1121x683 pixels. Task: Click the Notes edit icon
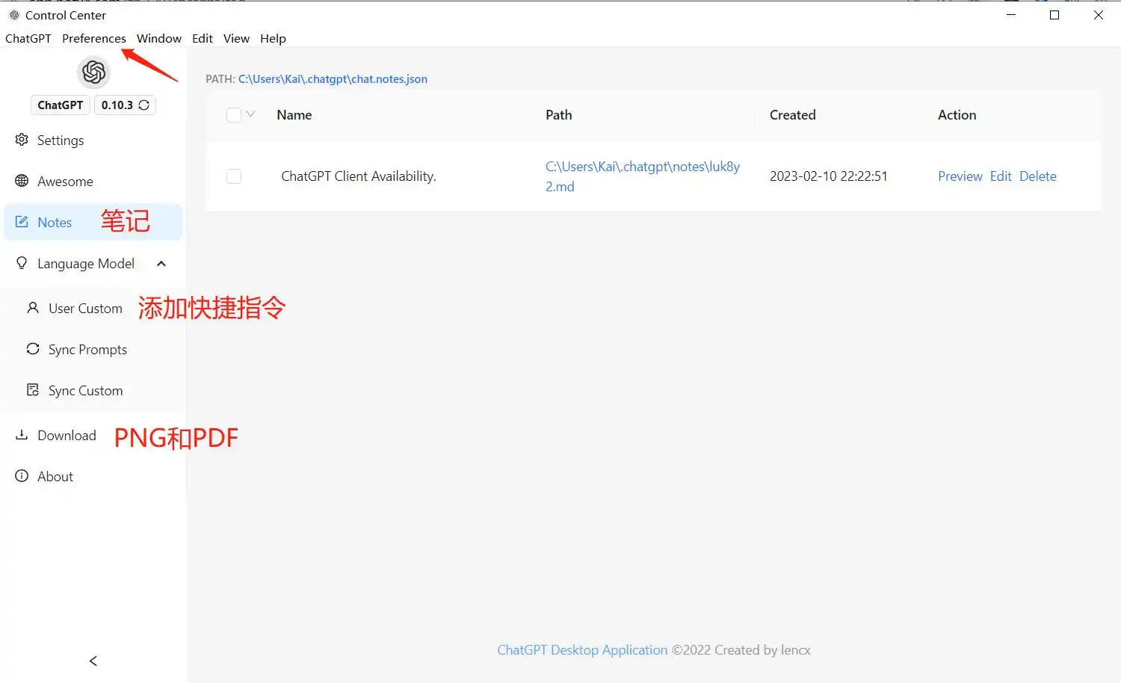click(x=22, y=222)
